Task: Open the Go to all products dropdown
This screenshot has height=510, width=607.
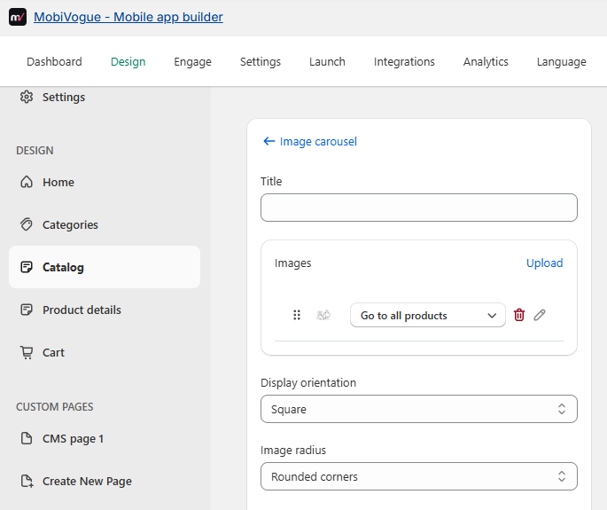Action: click(428, 315)
